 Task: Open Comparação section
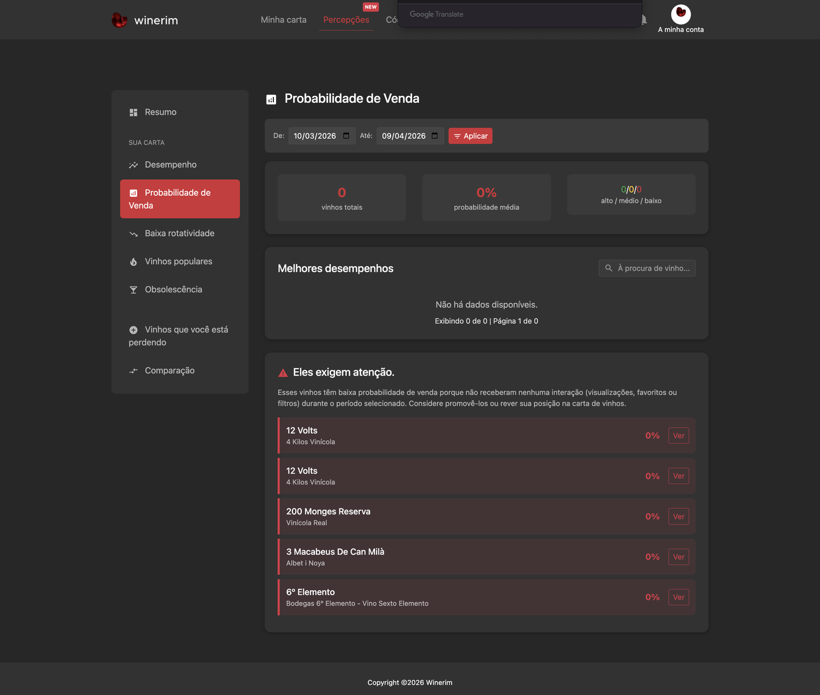coord(180,370)
